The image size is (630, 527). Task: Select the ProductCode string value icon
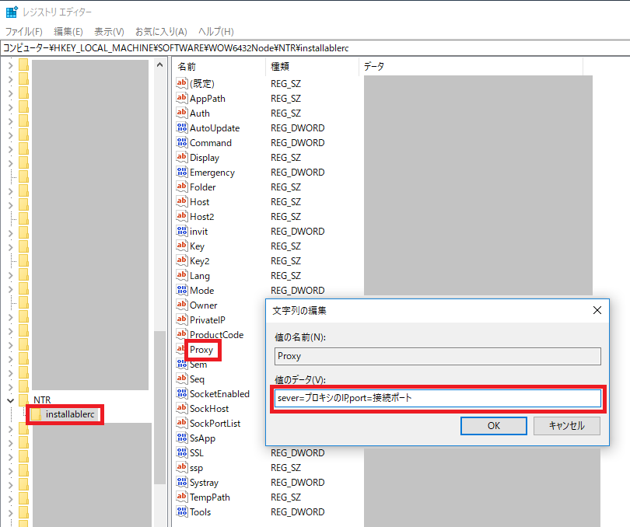pos(182,334)
